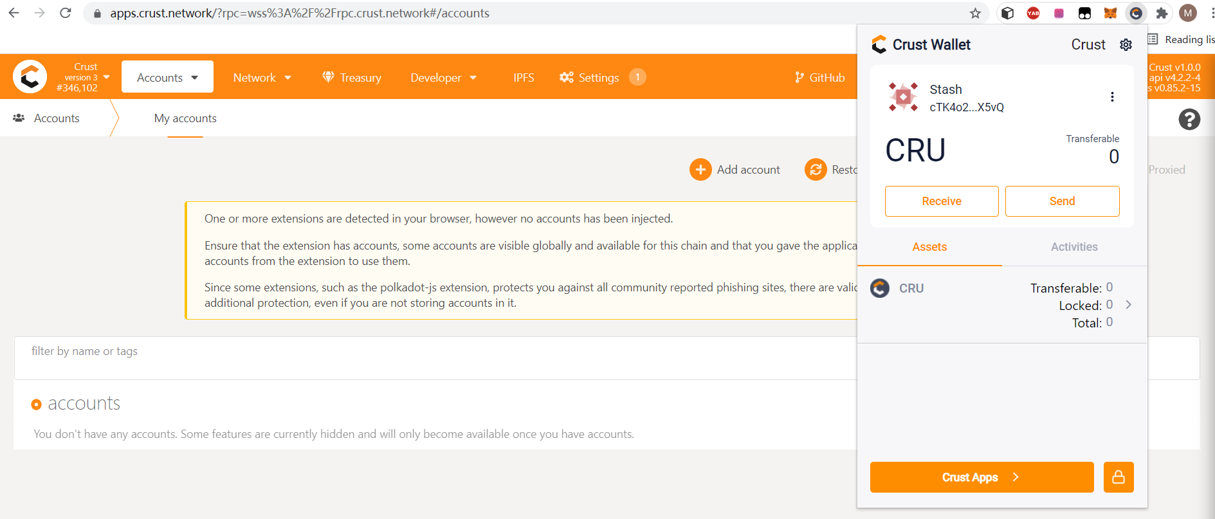Open the red YAB extension icon
Image resolution: width=1215 pixels, height=519 pixels.
(1034, 13)
